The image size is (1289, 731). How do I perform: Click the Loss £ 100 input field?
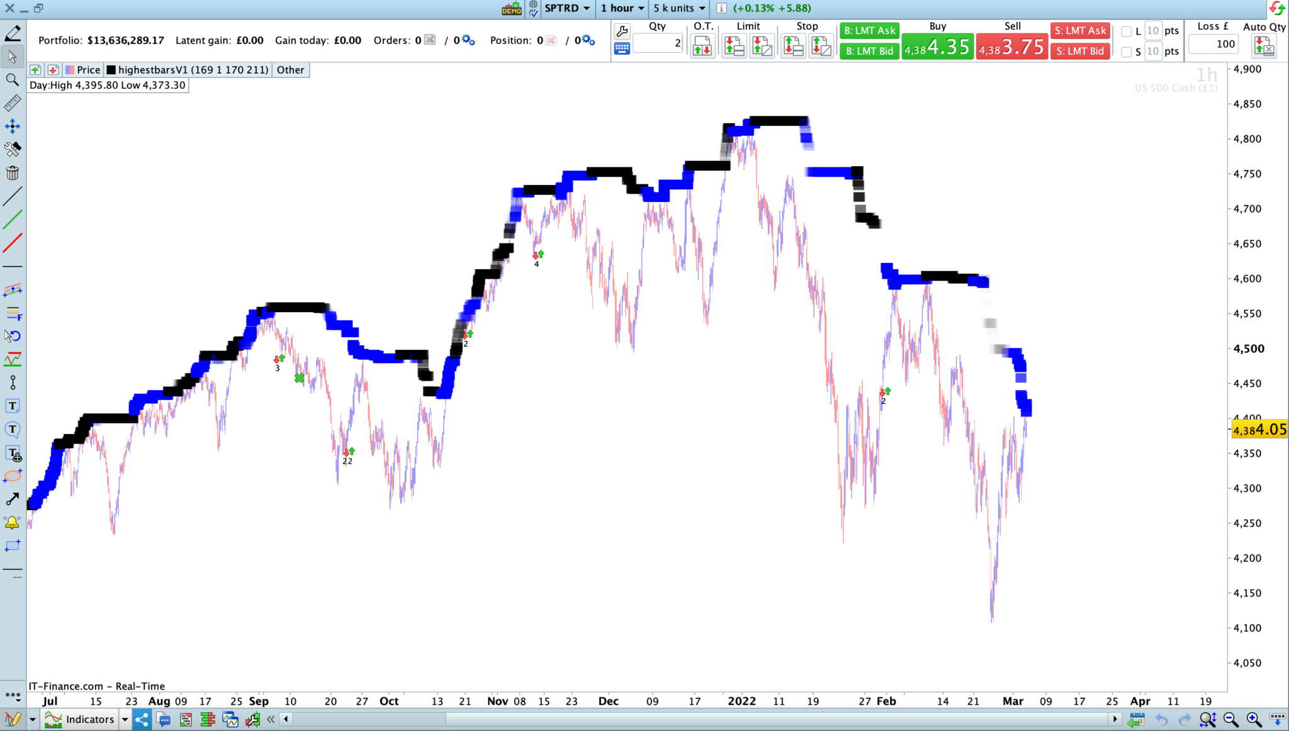point(1213,44)
